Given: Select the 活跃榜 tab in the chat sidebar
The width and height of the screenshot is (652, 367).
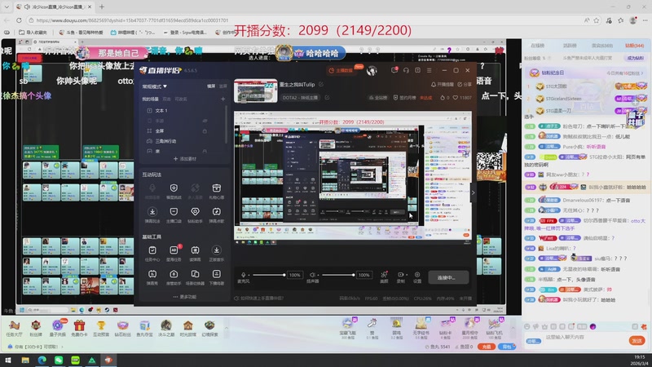Looking at the screenshot, I should click(570, 46).
